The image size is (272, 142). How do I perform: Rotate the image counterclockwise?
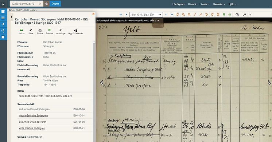tap(206, 15)
